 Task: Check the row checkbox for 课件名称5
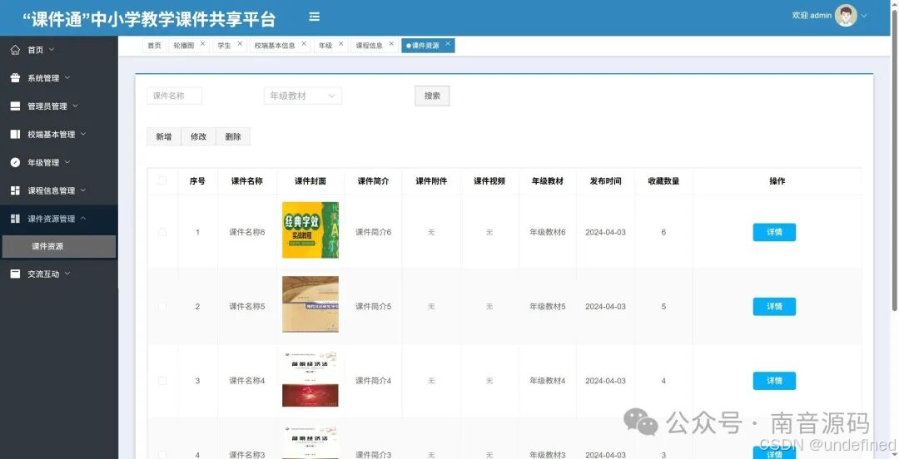(x=162, y=307)
